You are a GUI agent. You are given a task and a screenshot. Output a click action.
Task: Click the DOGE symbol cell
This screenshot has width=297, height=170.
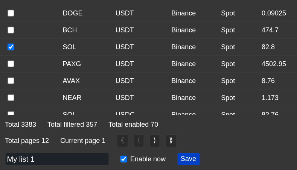(x=73, y=13)
